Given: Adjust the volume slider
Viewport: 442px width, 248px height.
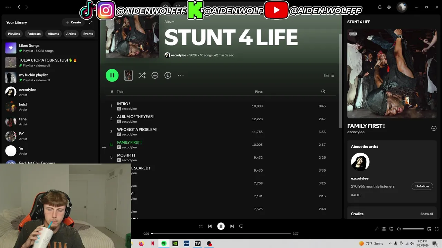Looking at the screenshot, I should coord(413,229).
